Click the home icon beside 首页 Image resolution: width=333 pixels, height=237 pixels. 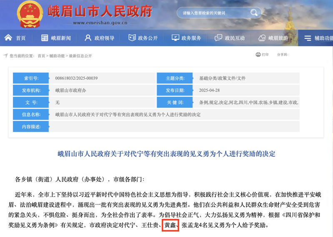click(x=8, y=38)
